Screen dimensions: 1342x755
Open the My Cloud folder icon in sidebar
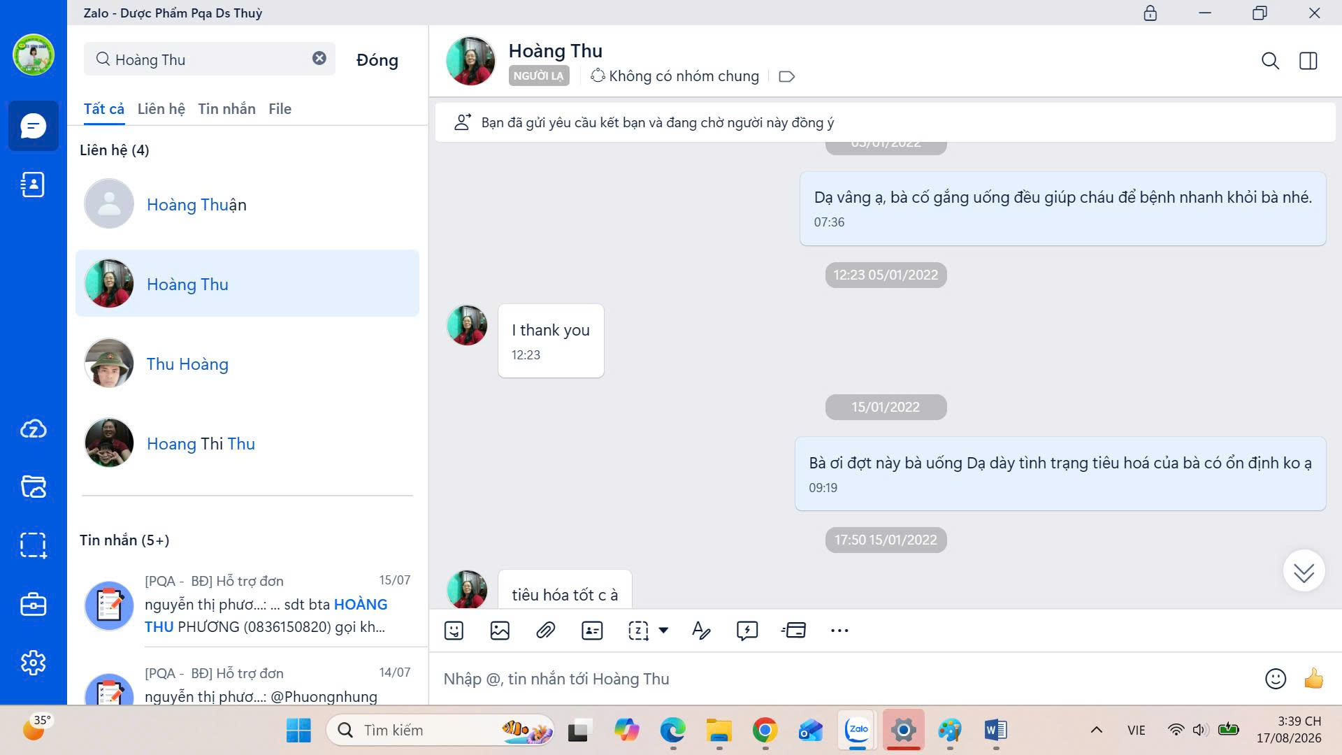tap(33, 487)
